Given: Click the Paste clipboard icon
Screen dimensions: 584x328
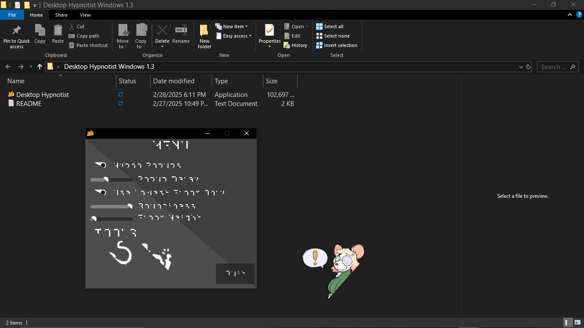Looking at the screenshot, I should click(58, 30).
